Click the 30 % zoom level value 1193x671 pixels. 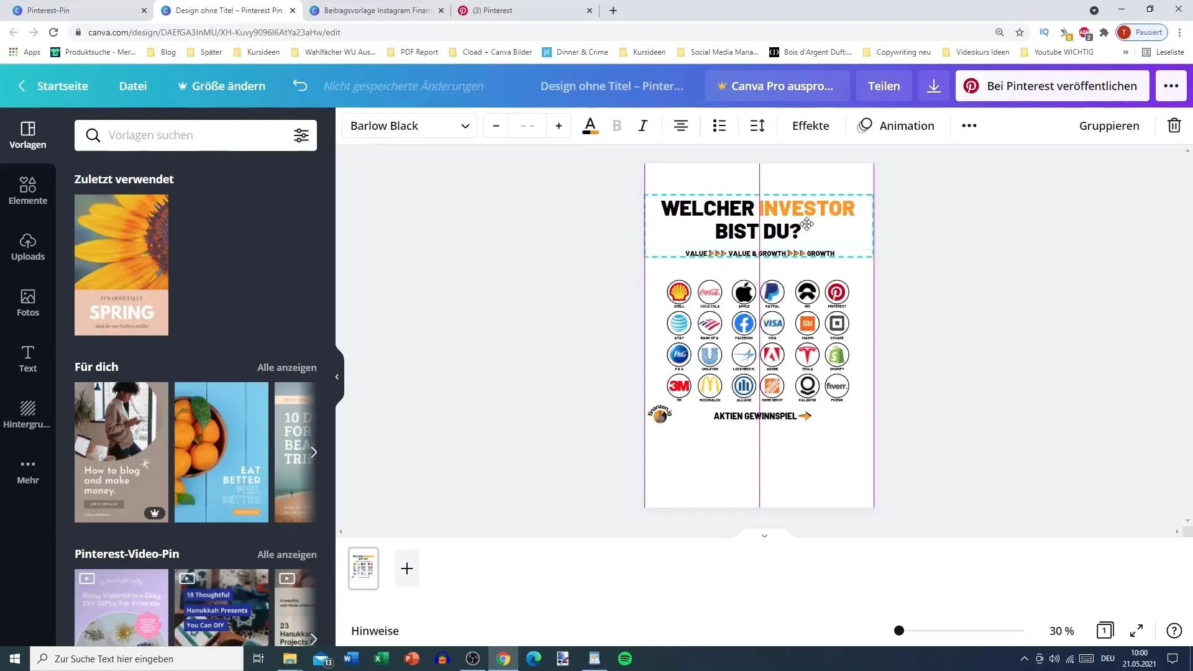click(x=1061, y=631)
